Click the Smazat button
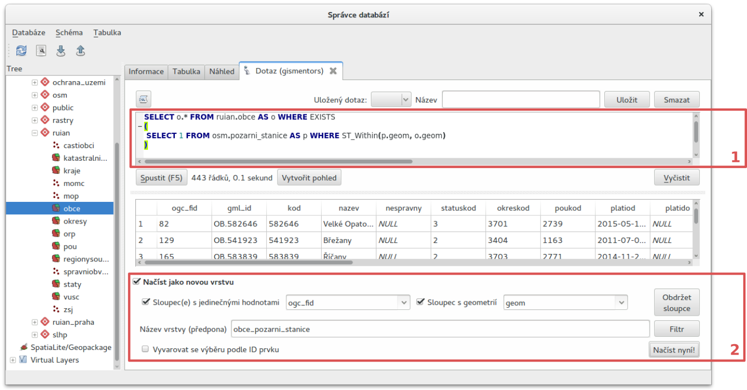The image size is (747, 390). coord(677,100)
